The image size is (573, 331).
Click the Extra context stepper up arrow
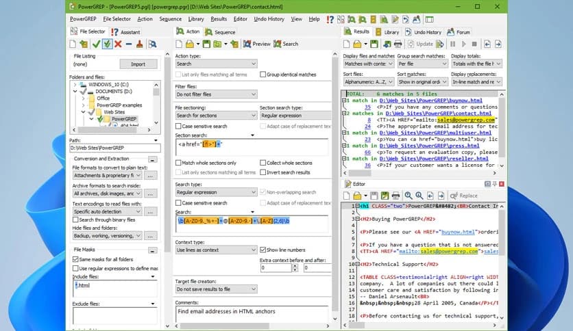(x=295, y=266)
